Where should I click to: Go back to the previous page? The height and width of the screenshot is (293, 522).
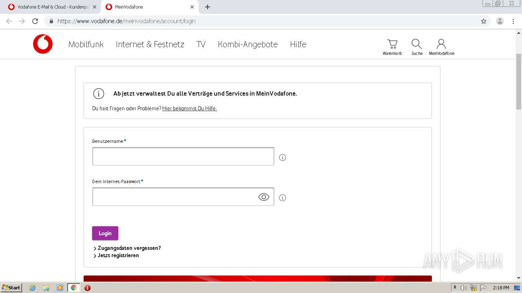(x=9, y=21)
